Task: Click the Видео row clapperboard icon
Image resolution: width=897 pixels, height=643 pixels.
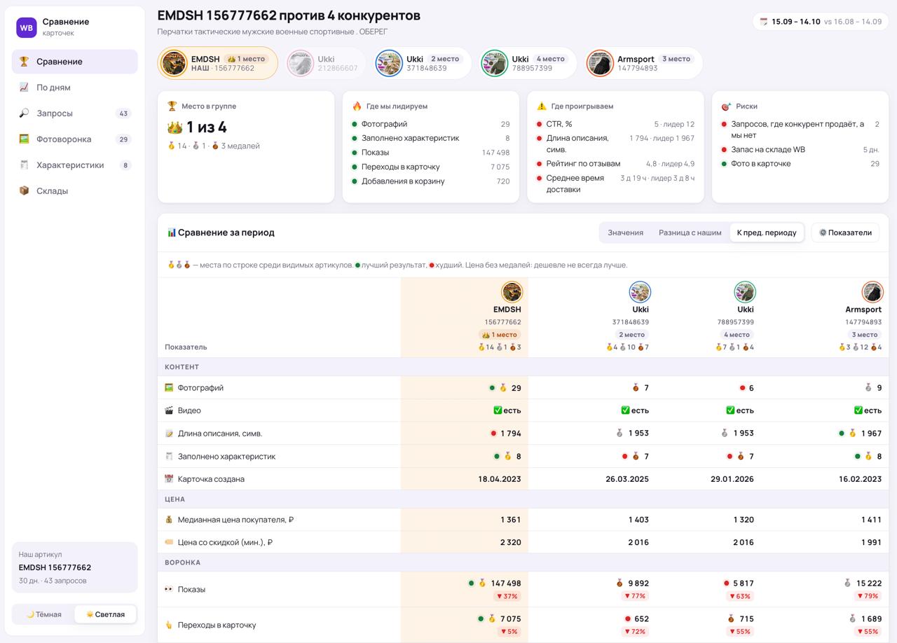Action: tap(169, 410)
